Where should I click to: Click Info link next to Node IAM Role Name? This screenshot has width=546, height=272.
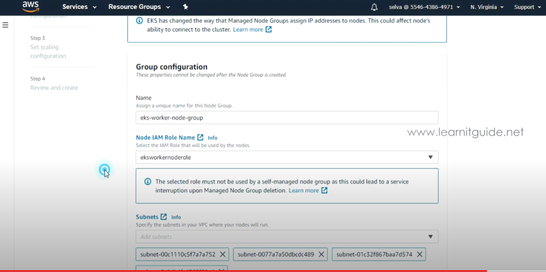(x=212, y=137)
